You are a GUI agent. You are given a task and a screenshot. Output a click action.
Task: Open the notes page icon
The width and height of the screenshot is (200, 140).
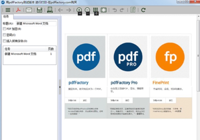coord(133,10)
